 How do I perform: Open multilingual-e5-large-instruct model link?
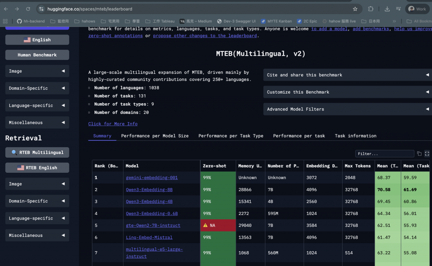tap(154, 253)
